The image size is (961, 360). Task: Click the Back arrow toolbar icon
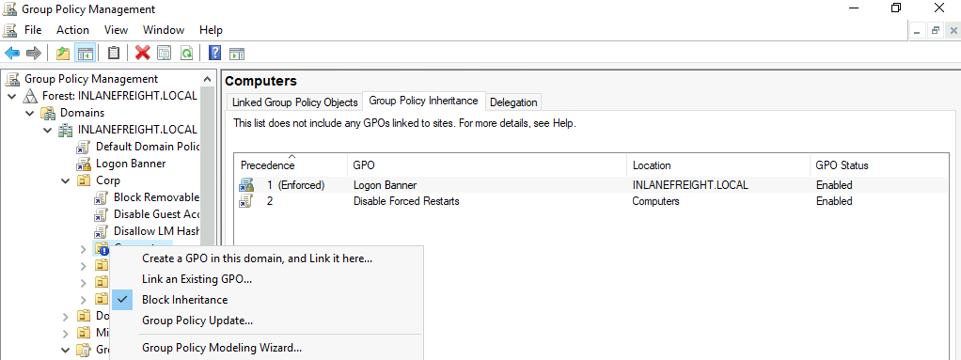coord(12,53)
